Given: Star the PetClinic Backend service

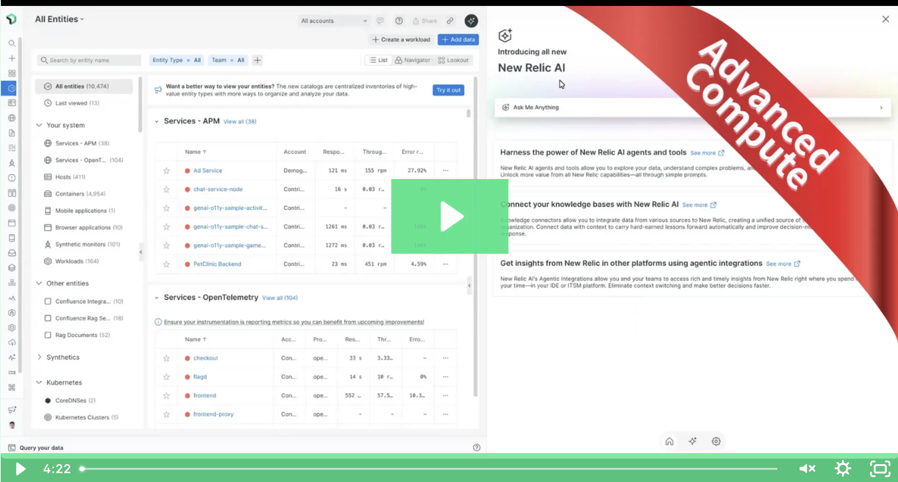Looking at the screenshot, I should click(x=166, y=264).
